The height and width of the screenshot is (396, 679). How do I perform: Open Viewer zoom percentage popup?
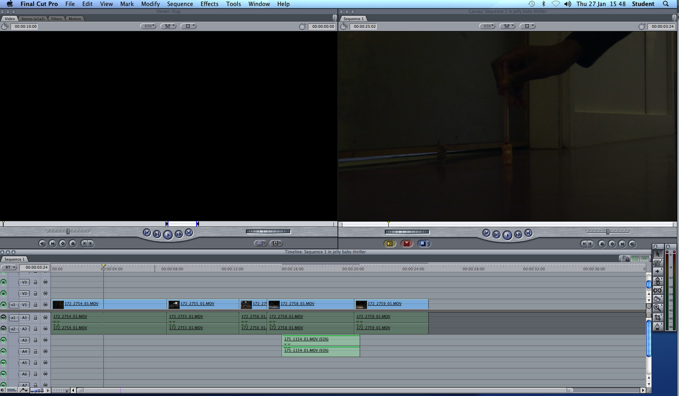148,26
